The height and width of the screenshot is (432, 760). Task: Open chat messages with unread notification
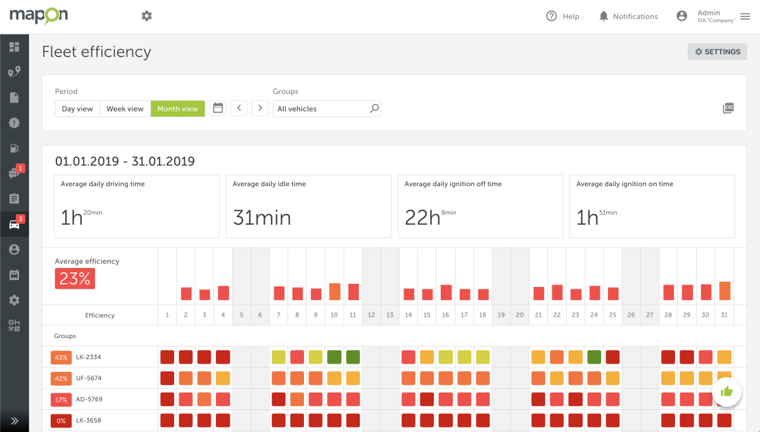(14, 173)
